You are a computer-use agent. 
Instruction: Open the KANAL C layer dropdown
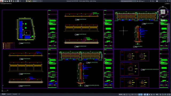point(37,1)
